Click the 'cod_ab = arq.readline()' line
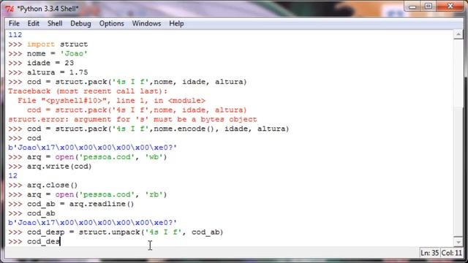 (x=71, y=204)
